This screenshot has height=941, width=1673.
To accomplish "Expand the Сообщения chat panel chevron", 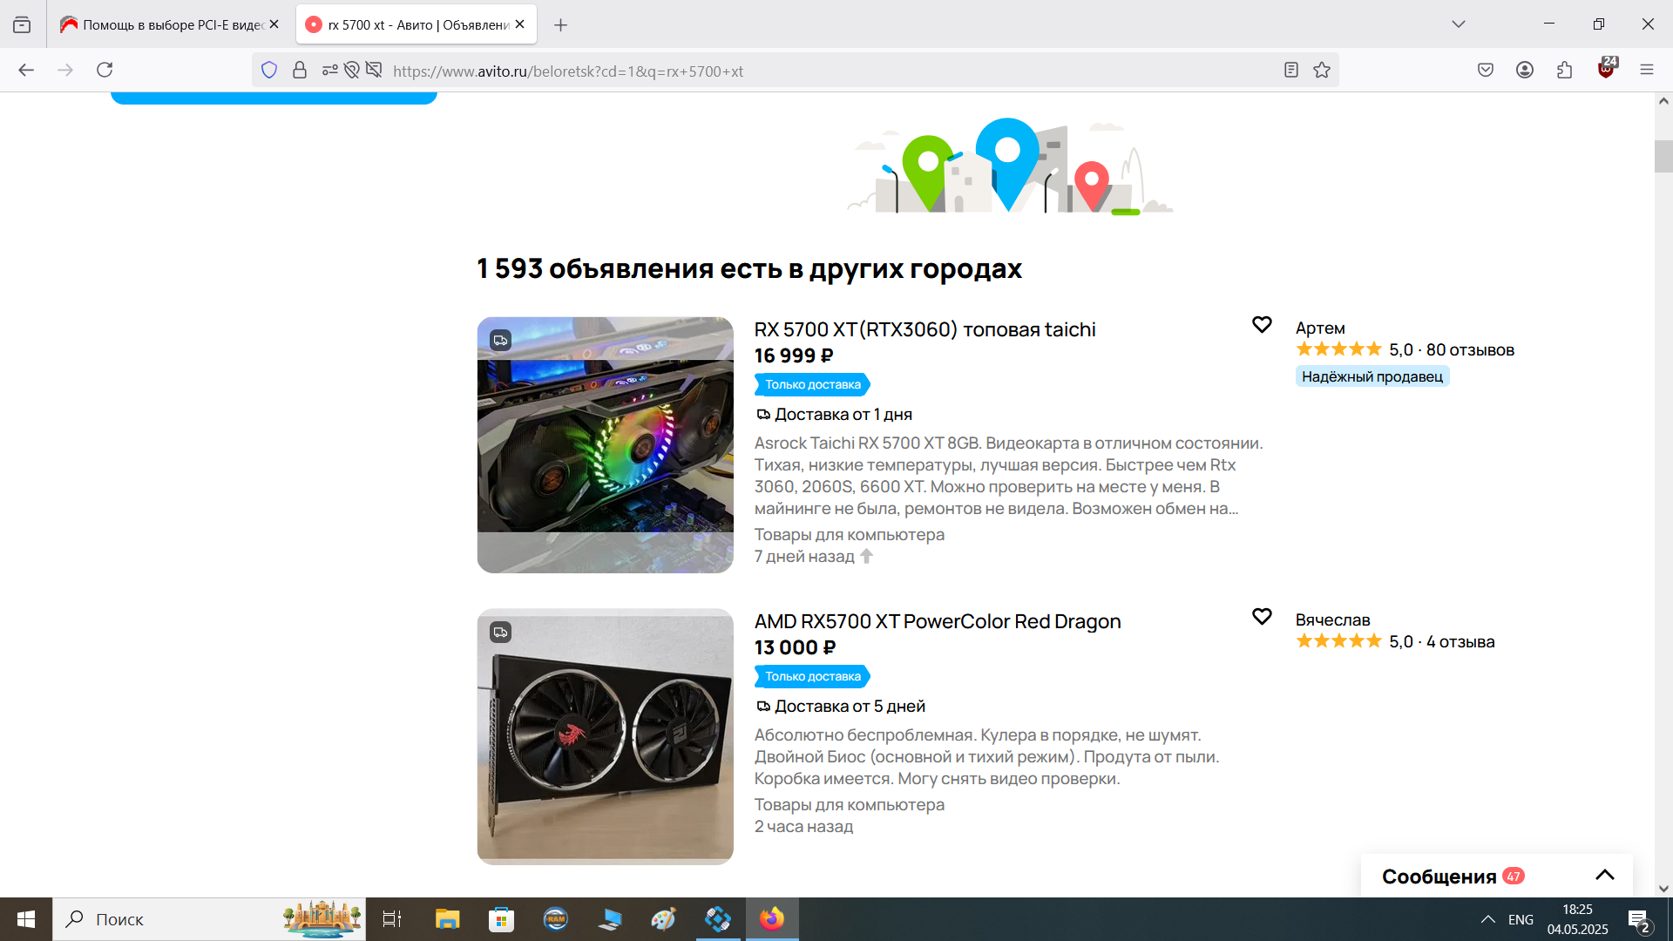I will (x=1604, y=876).
